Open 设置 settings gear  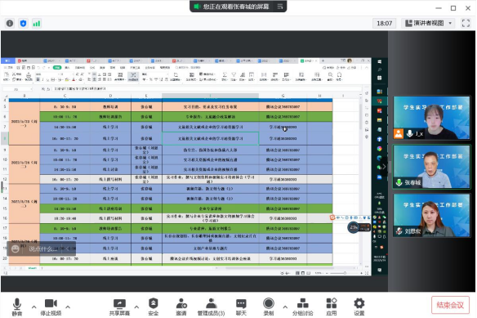359,307
